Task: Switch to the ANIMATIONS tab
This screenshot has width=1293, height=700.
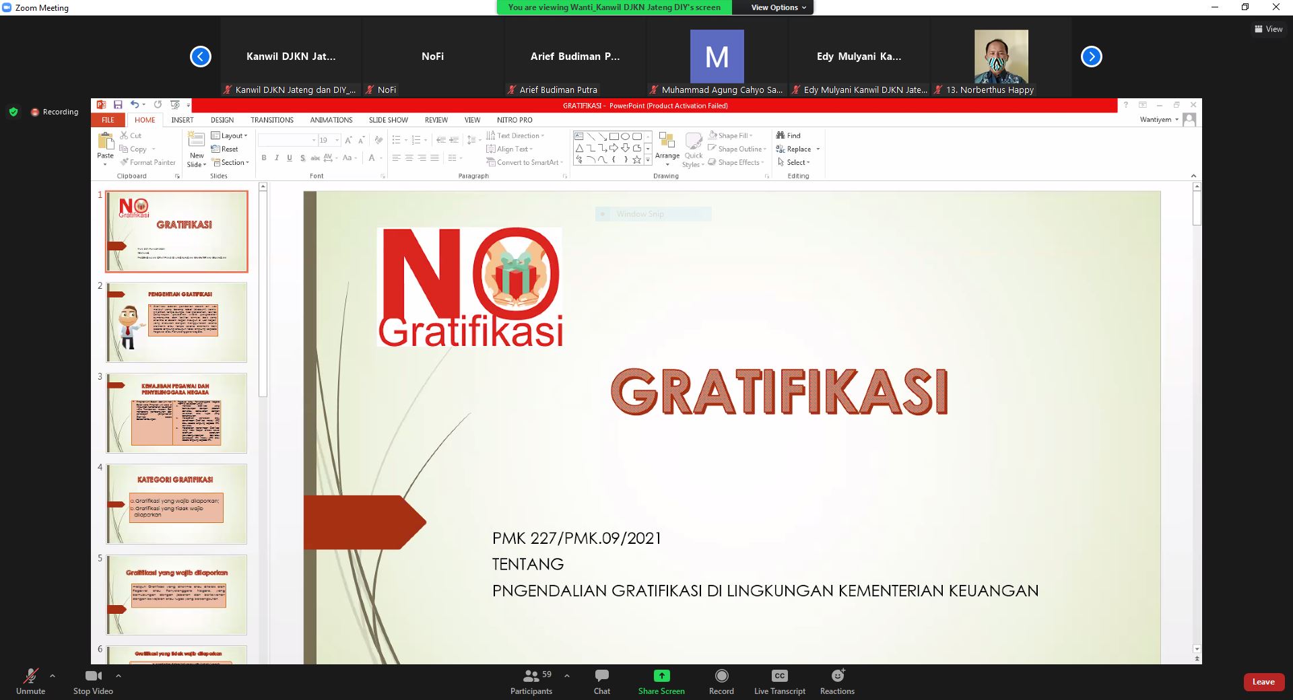Action: coord(331,120)
